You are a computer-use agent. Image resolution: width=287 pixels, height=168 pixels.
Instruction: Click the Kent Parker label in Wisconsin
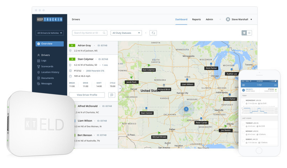[x=211, y=68]
